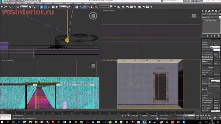
Task: Switch to the Hierarchy command panel tab
Action: tap(209, 11)
